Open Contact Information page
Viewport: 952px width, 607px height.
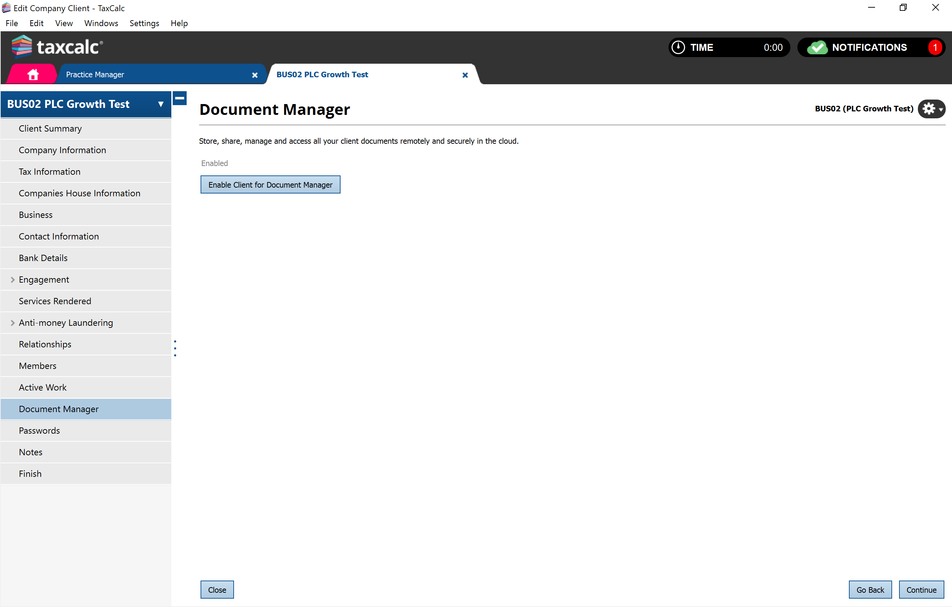86,236
